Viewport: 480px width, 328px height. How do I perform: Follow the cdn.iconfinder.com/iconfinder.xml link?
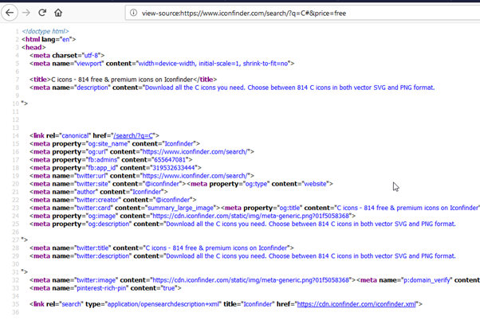[x=356, y=304]
